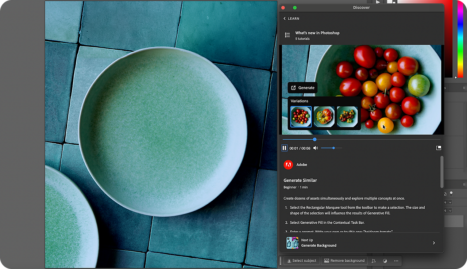The image size is (467, 269).
Task: Click the video time '00:01 / 00:08'
Action: (x=300, y=148)
